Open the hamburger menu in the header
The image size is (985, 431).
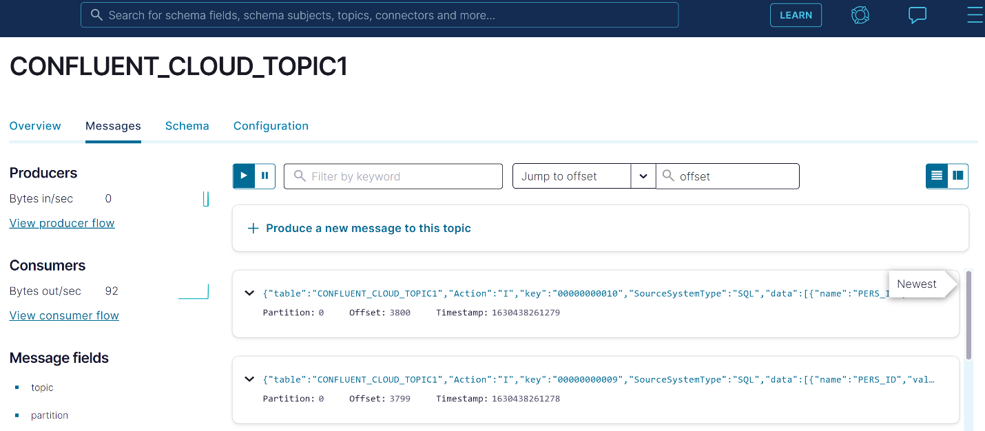[x=975, y=15]
